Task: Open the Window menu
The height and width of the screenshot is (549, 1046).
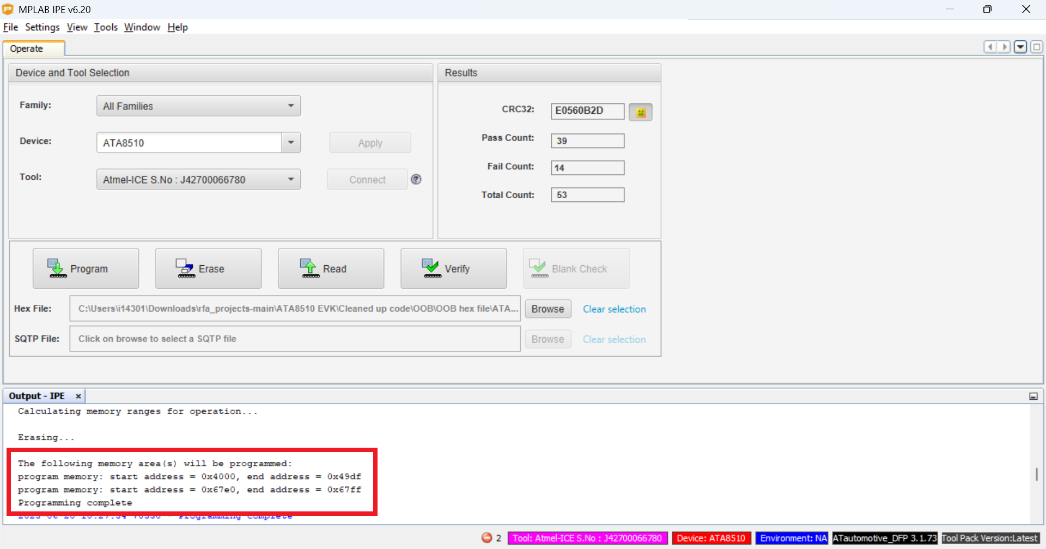Action: pos(142,27)
